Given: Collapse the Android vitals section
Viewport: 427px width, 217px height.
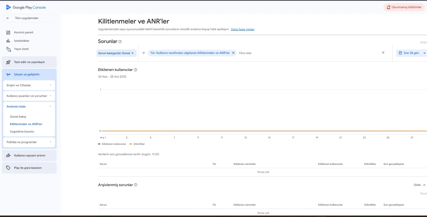Looking at the screenshot, I should pyautogui.click(x=50, y=106).
